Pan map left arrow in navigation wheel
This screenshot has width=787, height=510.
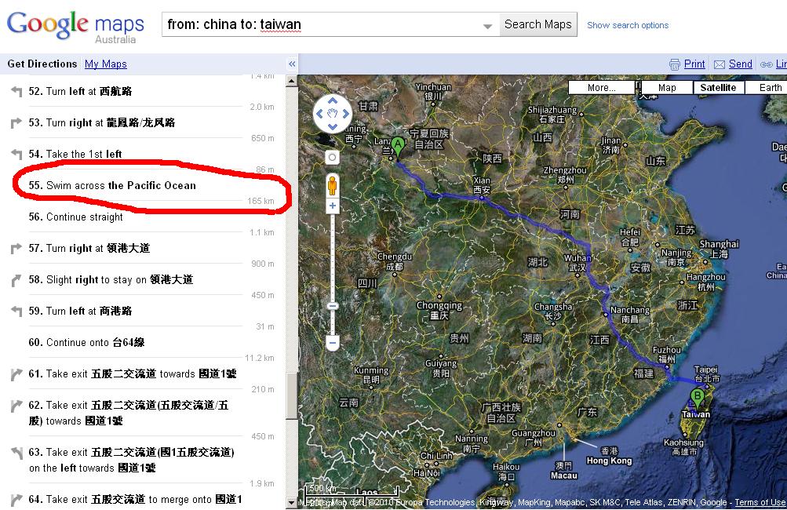[x=319, y=114]
